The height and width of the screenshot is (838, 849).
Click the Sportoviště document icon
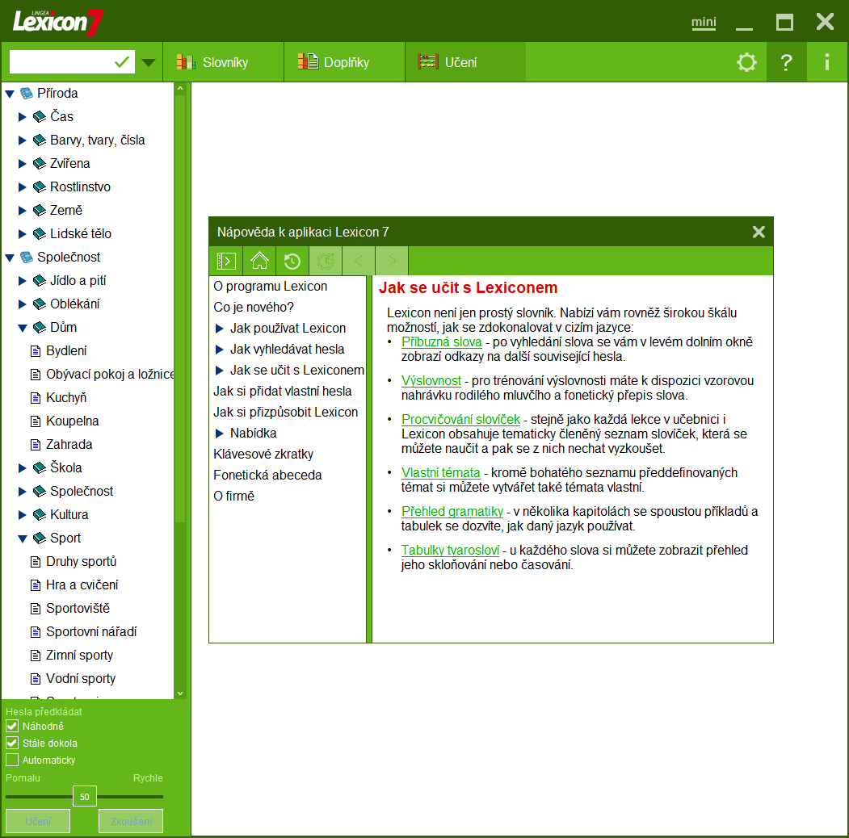pos(36,609)
